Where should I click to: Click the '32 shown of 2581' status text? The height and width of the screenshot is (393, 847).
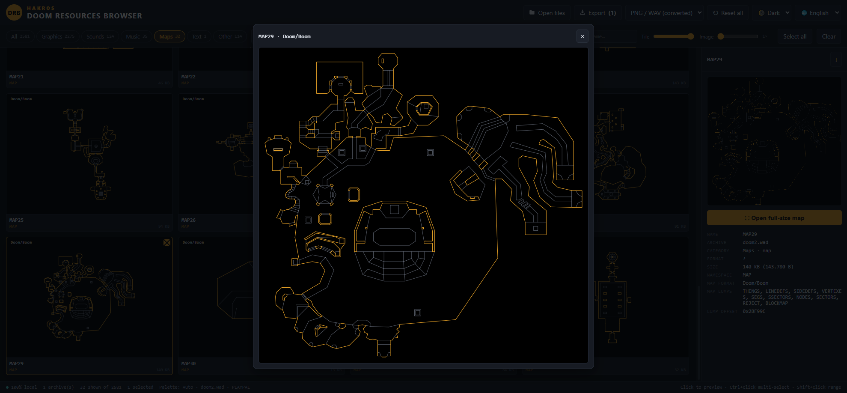pyautogui.click(x=101, y=387)
